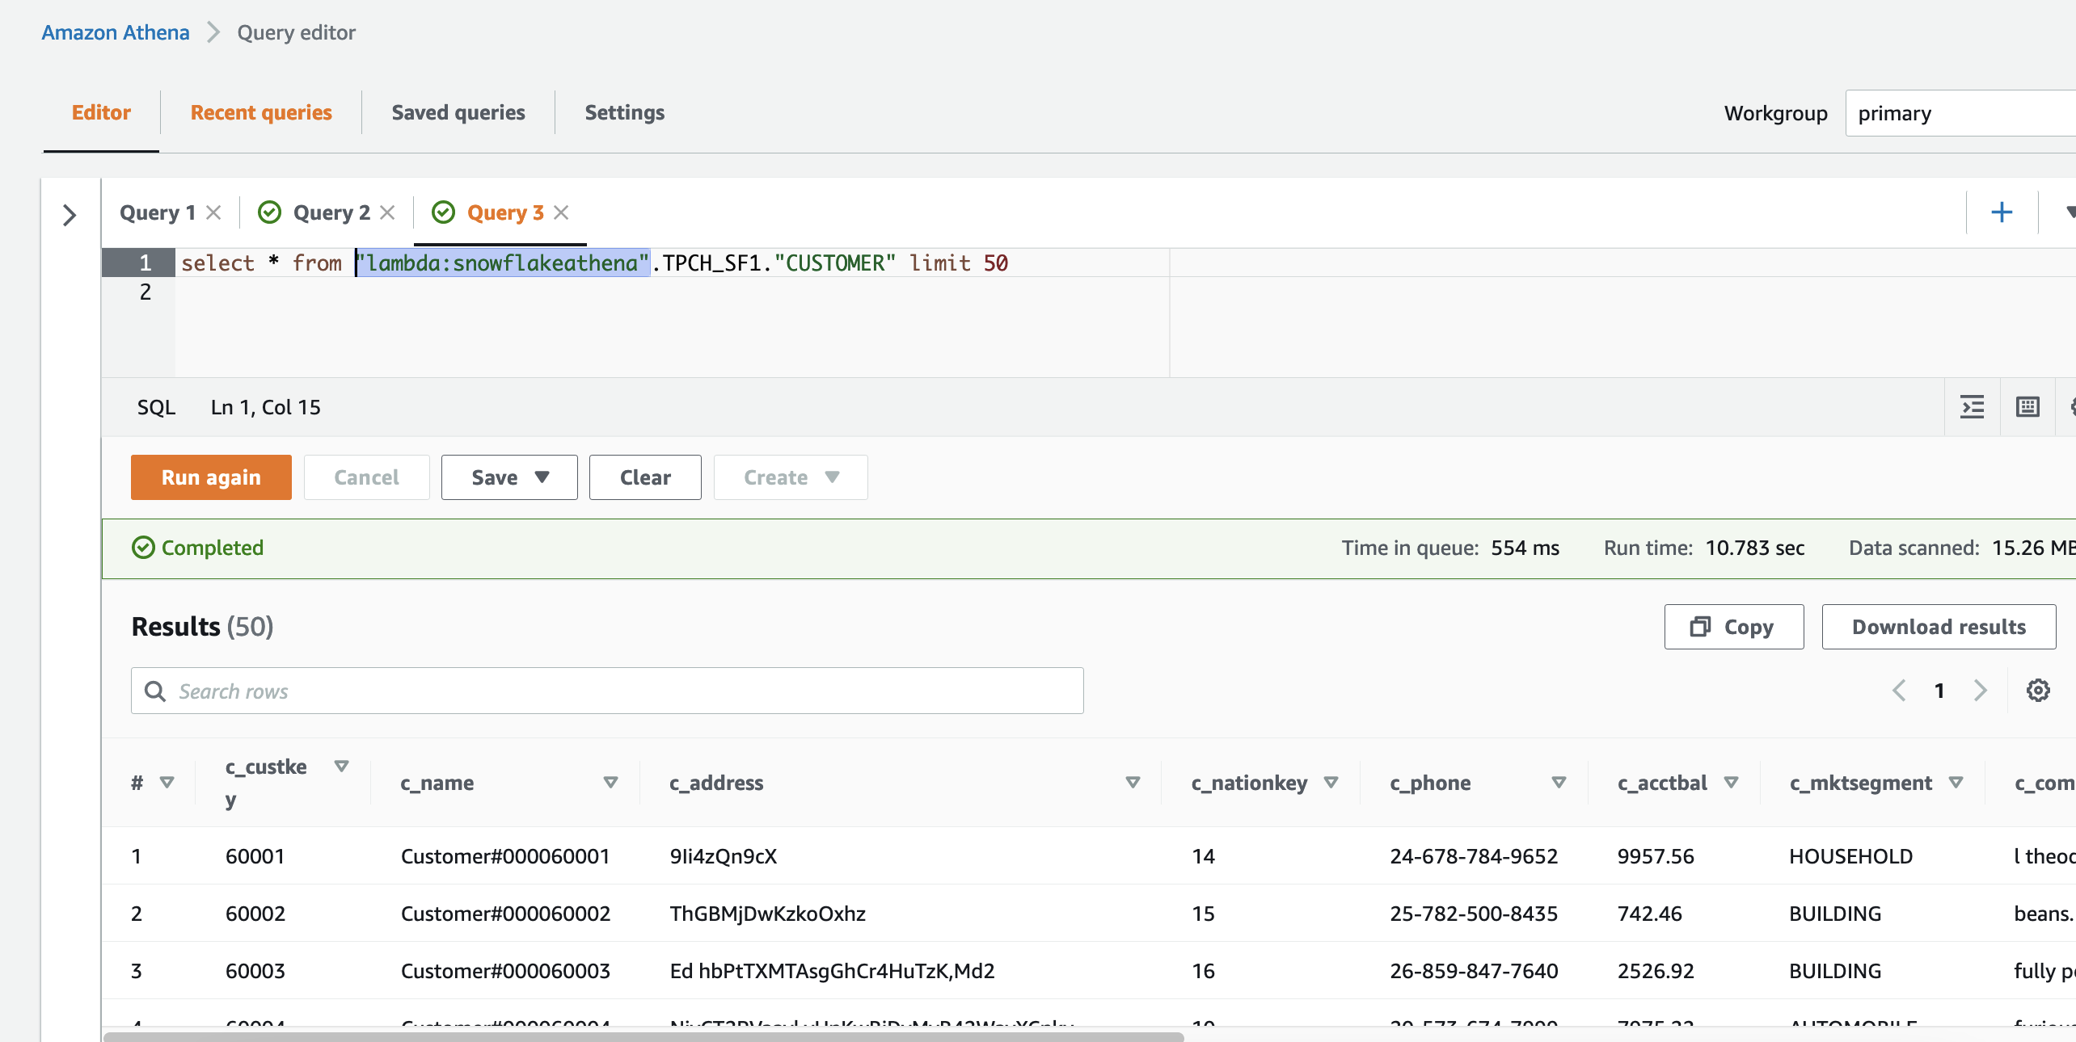Viewport: 2076px width, 1042px height.
Task: Click the format query indent icon
Action: 1972,407
